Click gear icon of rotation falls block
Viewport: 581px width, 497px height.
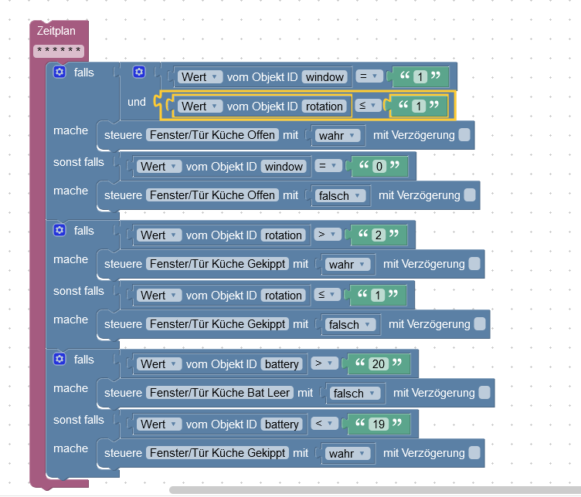[59, 230]
